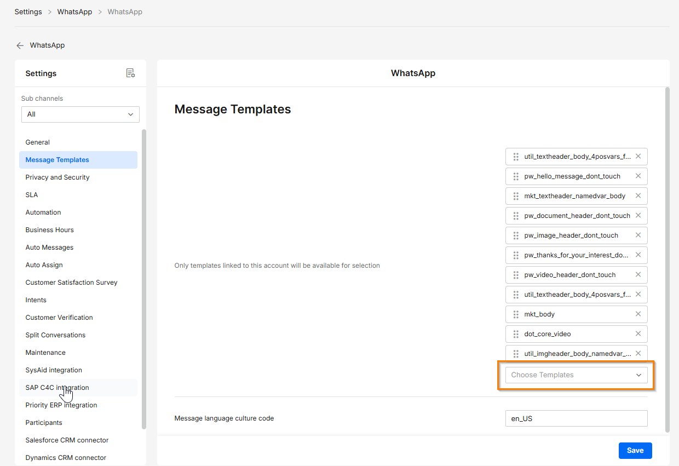Click the drag handle of mkt_body
The height and width of the screenshot is (466, 679).
(516, 314)
